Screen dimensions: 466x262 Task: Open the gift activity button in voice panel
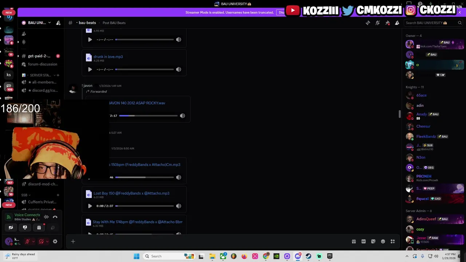point(39,228)
